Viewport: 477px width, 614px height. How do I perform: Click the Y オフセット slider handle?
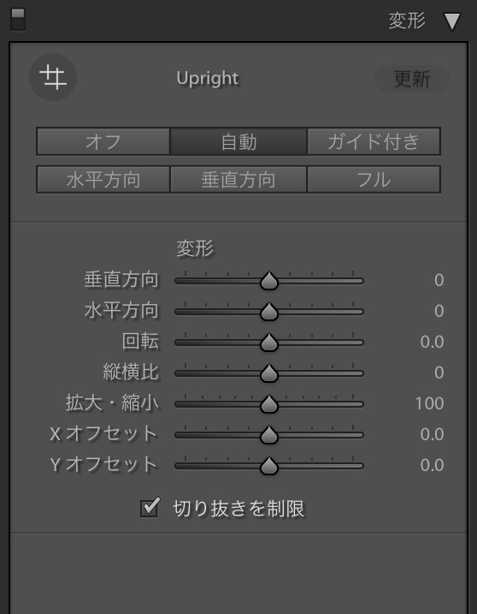pyautogui.click(x=269, y=466)
